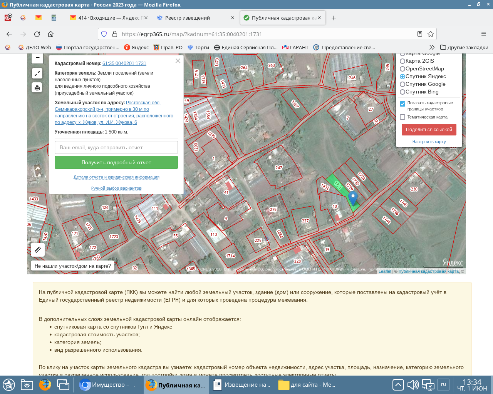Open the Firefox hamburger menu
493x394 pixels.
[x=483, y=34]
